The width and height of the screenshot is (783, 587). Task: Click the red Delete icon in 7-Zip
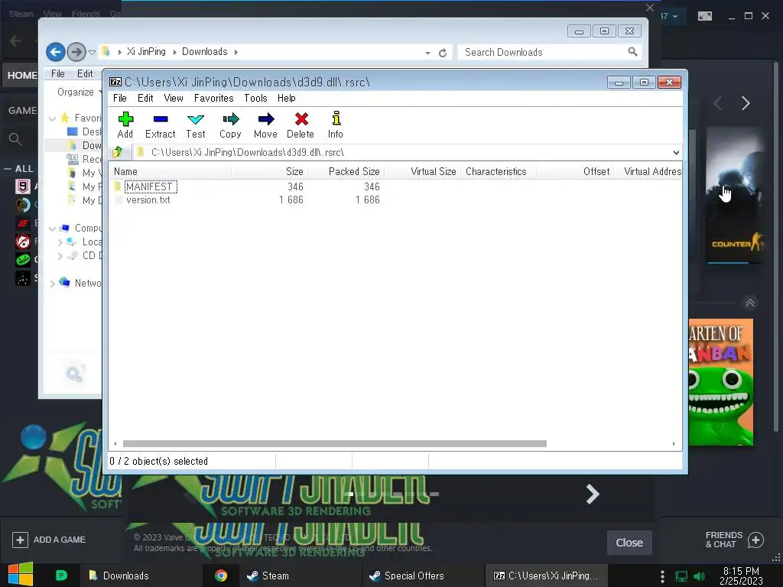(301, 125)
